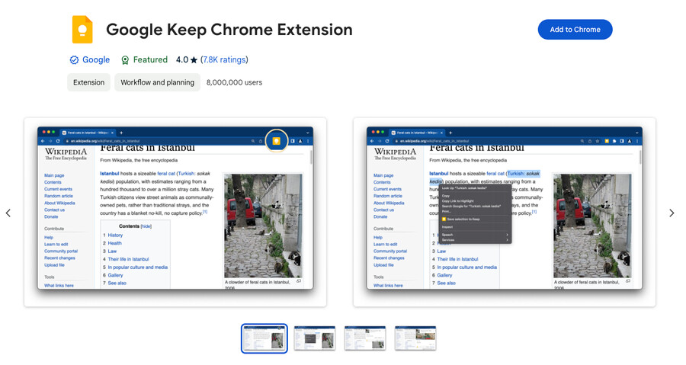Open the second screenshot showing context menu
Viewport: 686px width, 365px height.
[x=505, y=213]
